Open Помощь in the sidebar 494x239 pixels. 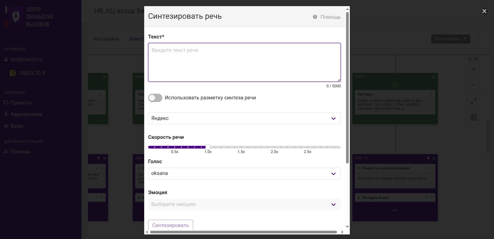tap(21, 152)
